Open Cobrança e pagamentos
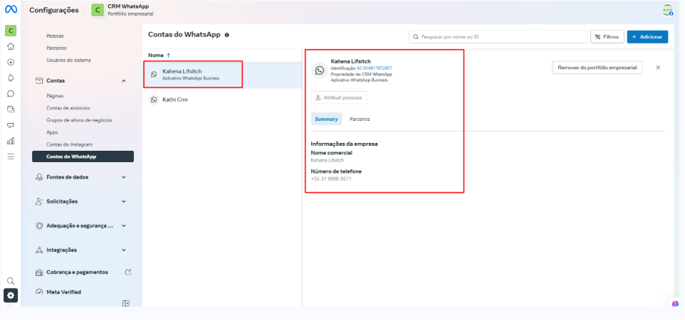Viewport: 685px width, 320px height. (78, 272)
